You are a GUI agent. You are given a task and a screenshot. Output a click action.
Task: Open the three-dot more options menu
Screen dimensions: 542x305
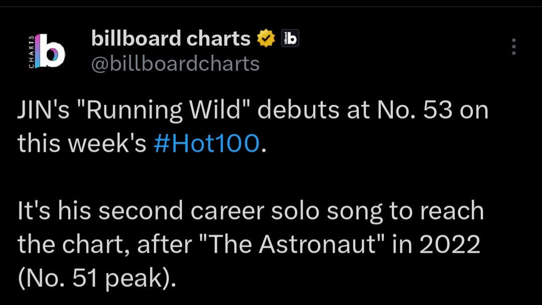pyautogui.click(x=514, y=47)
